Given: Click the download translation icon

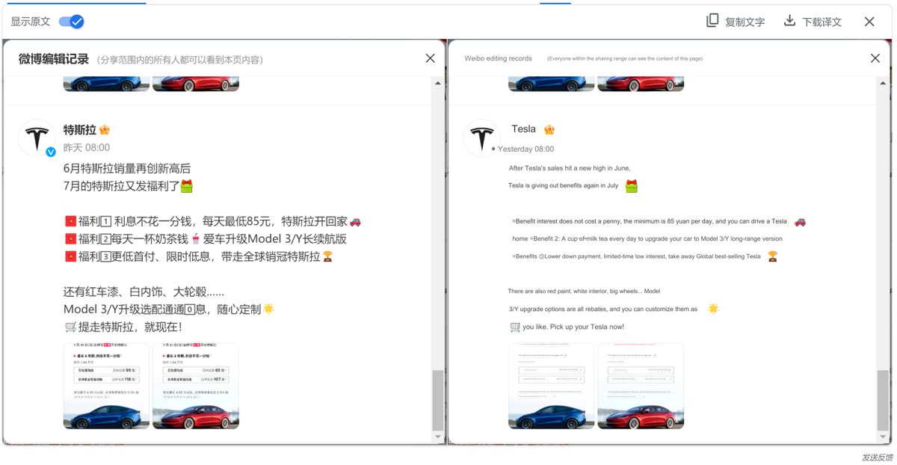Looking at the screenshot, I should click(x=789, y=21).
